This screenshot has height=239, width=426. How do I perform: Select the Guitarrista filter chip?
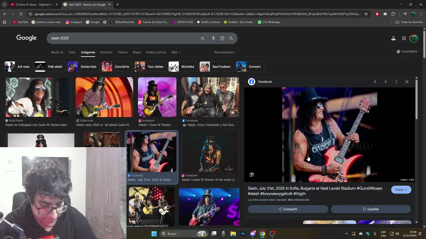(84, 67)
